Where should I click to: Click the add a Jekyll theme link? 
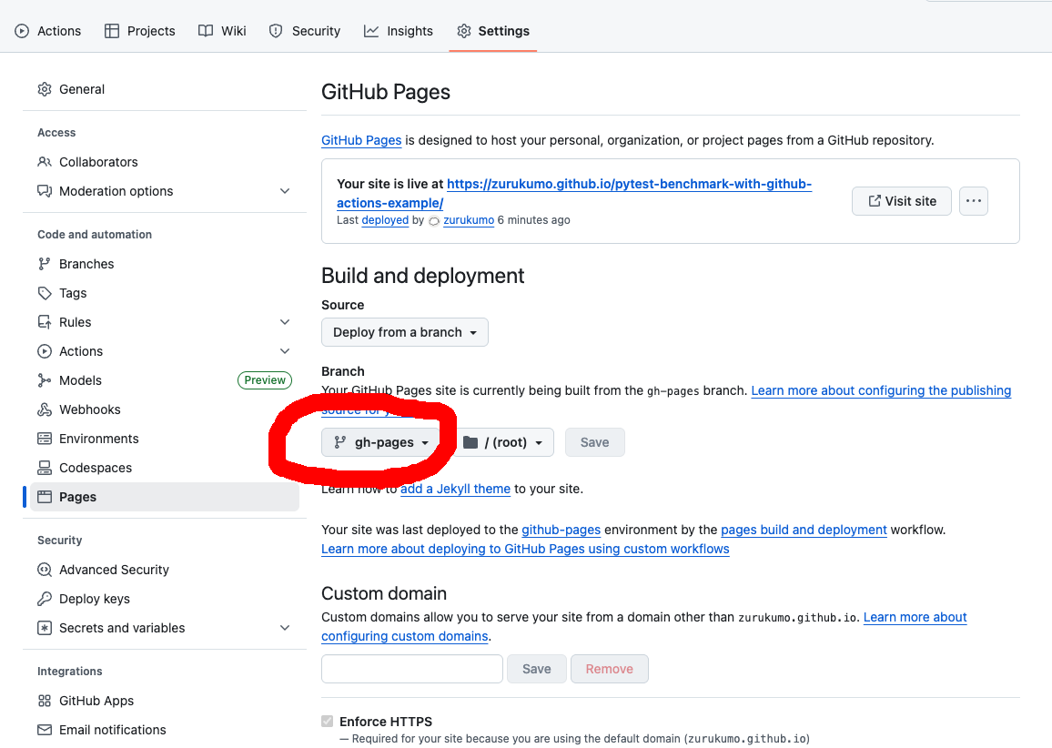[456, 489]
